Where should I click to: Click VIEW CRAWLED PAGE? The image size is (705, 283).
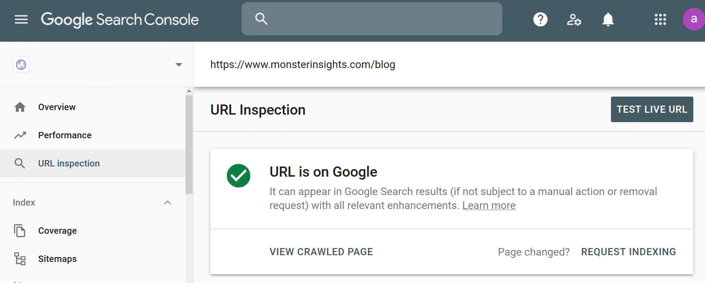pos(321,252)
